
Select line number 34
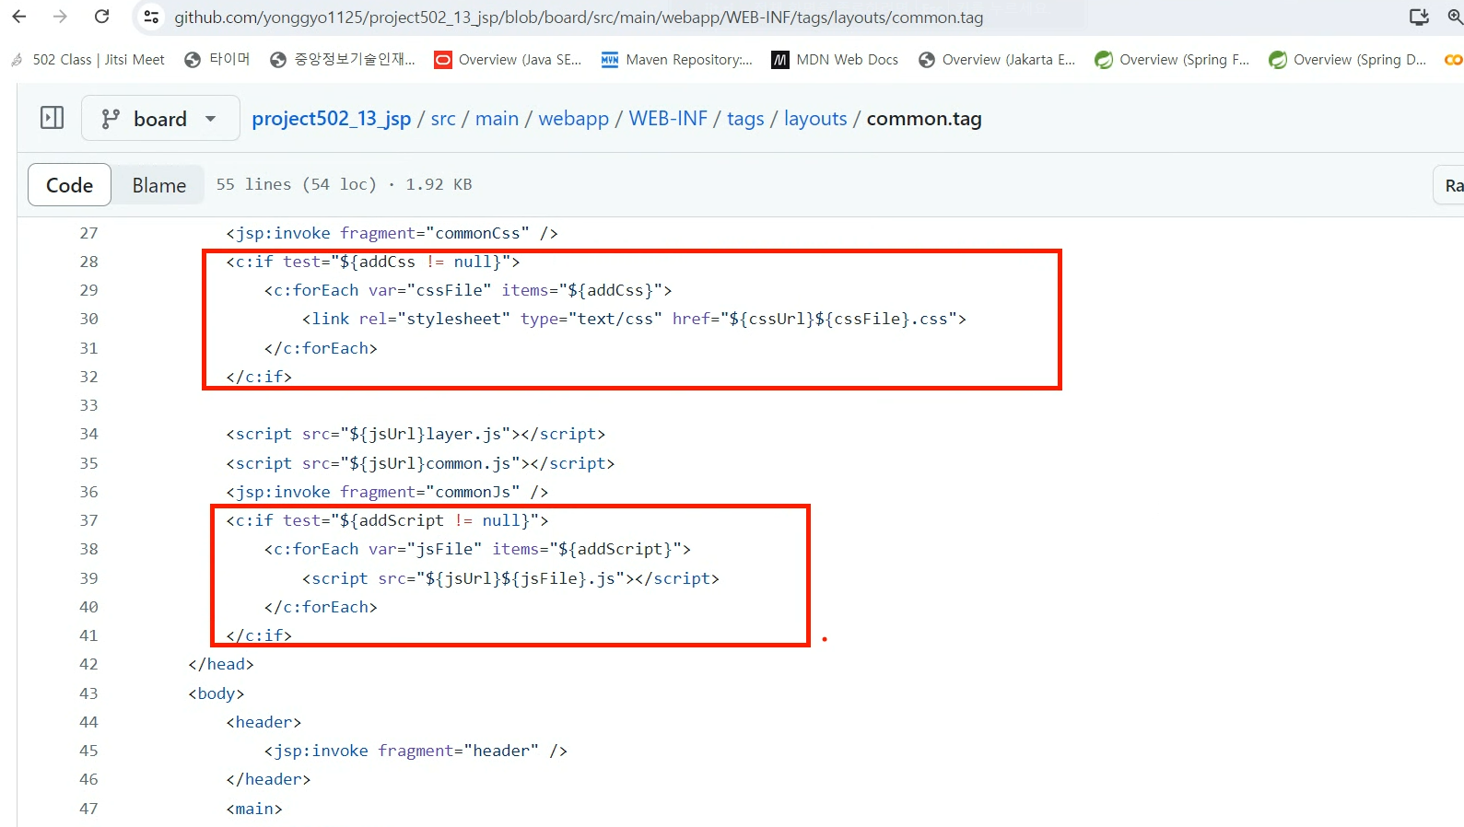click(x=88, y=434)
